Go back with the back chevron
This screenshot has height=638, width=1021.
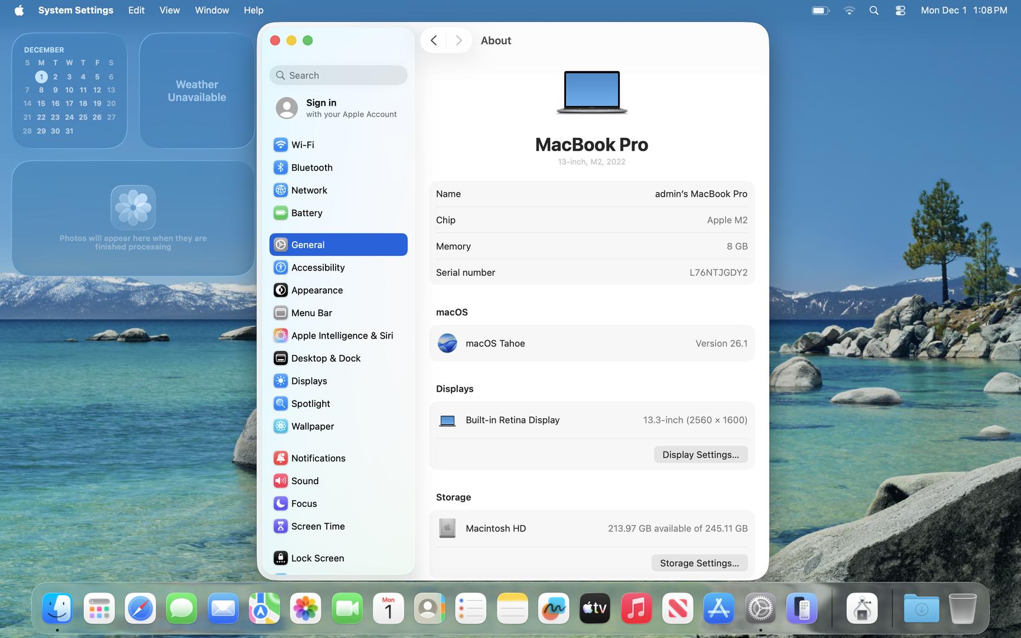click(434, 41)
